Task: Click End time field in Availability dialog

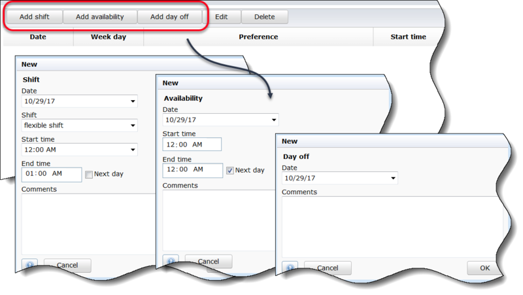Action: pyautogui.click(x=192, y=170)
